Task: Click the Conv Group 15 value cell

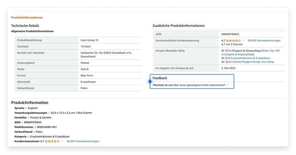Action: [110, 40]
